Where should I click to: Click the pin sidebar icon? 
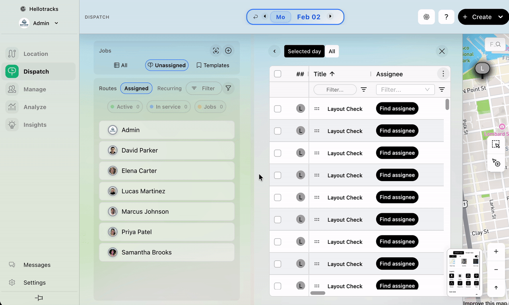39,298
